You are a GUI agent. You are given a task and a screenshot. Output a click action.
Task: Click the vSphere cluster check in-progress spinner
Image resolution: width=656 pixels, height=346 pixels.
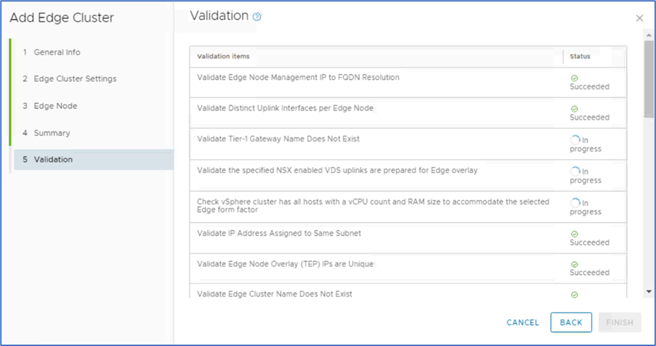click(575, 203)
